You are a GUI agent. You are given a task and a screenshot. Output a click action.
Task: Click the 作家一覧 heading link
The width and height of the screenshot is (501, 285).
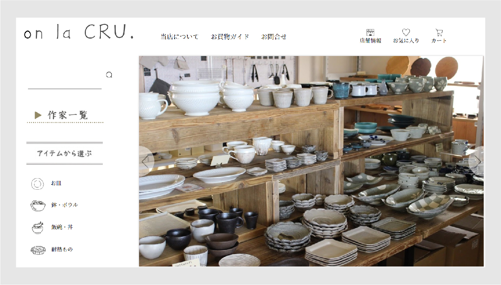click(68, 115)
